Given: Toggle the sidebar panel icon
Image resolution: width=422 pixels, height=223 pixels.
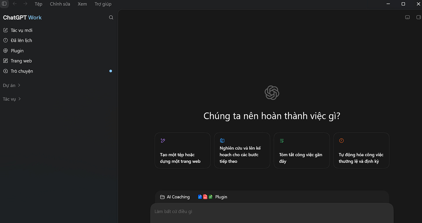Looking at the screenshot, I should 4,4.
